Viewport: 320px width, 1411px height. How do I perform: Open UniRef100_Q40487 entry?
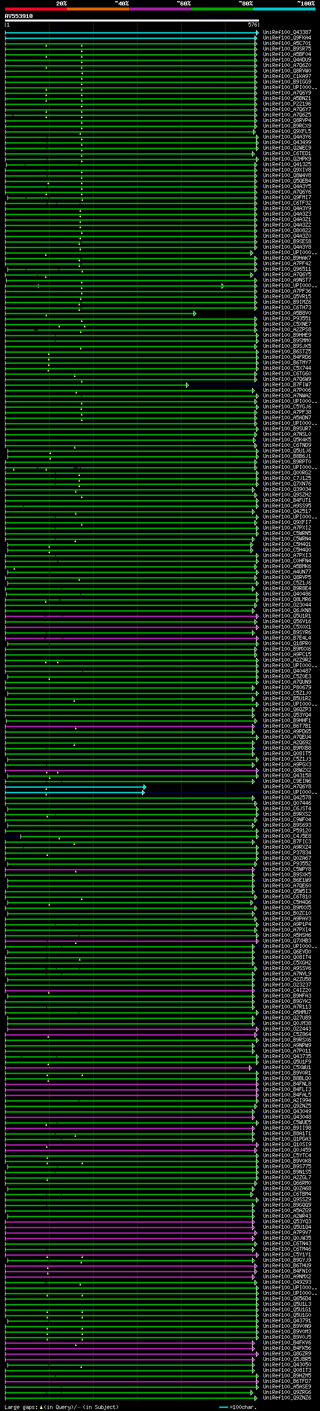(x=286, y=672)
